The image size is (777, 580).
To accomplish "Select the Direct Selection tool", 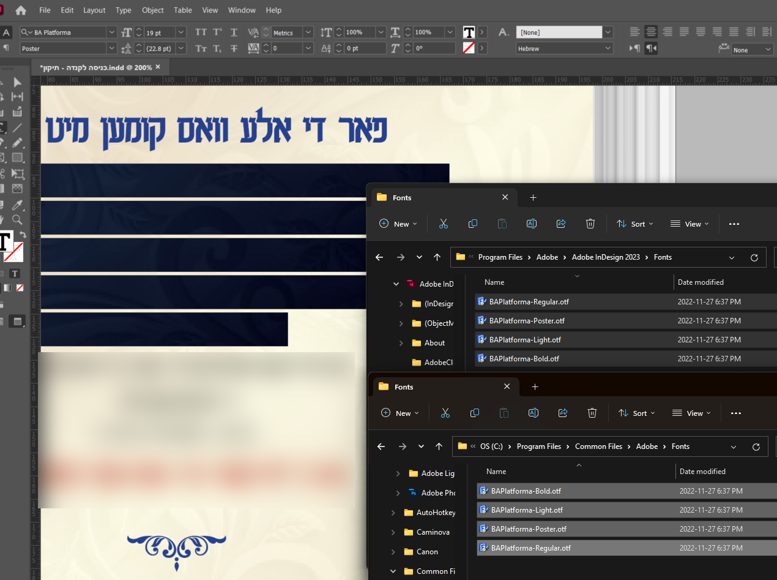I will coord(18,83).
